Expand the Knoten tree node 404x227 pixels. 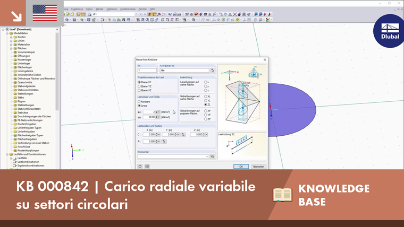pos(11,37)
